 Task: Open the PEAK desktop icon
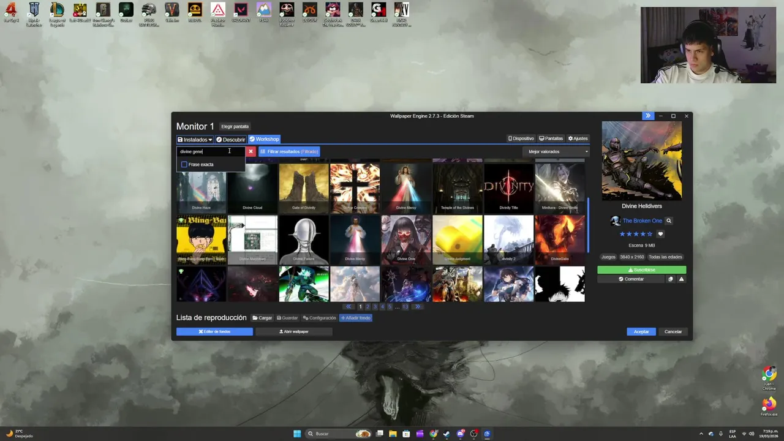point(263,13)
